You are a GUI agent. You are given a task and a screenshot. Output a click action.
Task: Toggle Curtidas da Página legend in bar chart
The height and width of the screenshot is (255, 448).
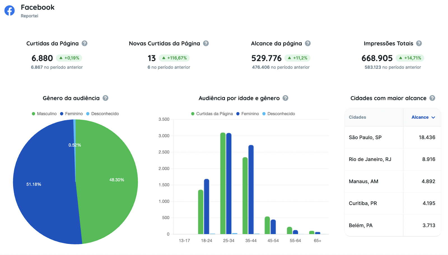click(212, 114)
